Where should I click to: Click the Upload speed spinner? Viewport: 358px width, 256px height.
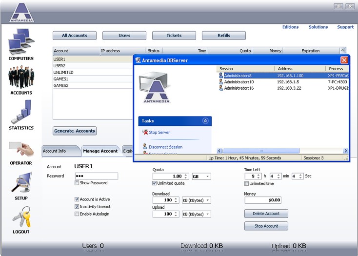tap(176, 214)
